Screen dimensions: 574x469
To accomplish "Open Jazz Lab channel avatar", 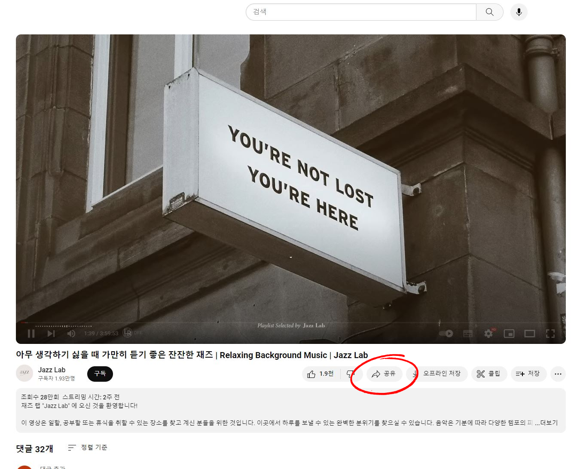I will pyautogui.click(x=24, y=373).
